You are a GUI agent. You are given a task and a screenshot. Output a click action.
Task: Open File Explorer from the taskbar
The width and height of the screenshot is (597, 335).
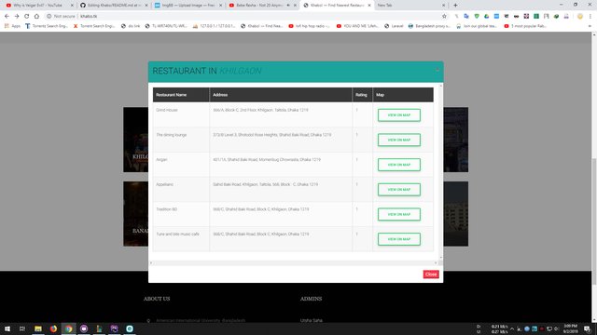38,328
